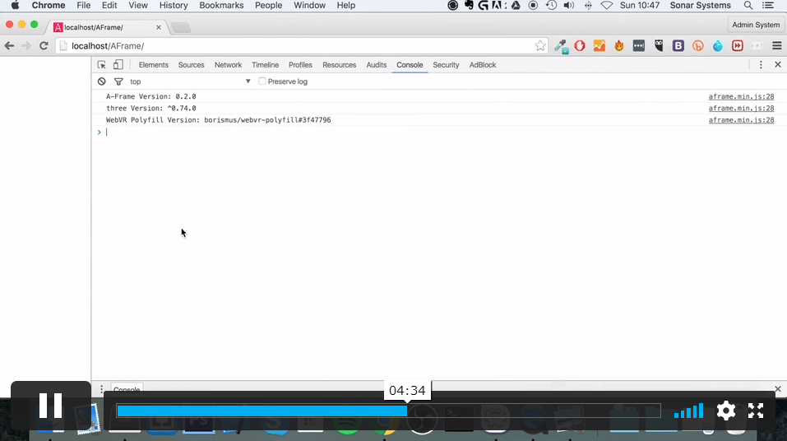The height and width of the screenshot is (441, 787).
Task: Open the orange circle extension icon
Action: (x=697, y=46)
